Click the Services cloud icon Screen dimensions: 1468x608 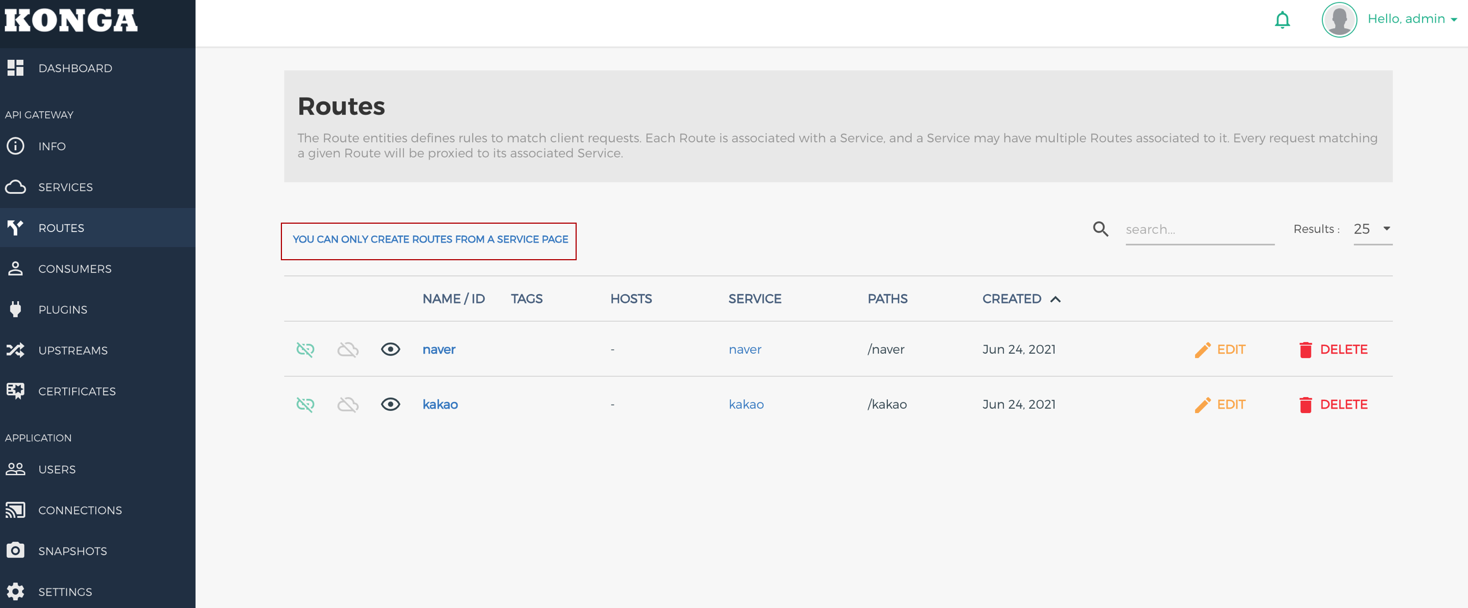click(16, 187)
